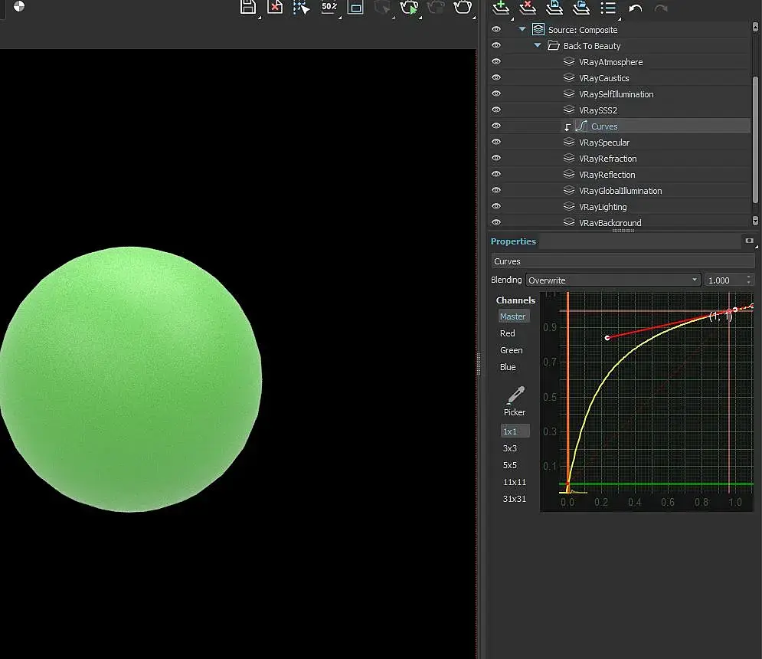Click the save image disk icon
This screenshot has height=659, width=762.
point(248,7)
